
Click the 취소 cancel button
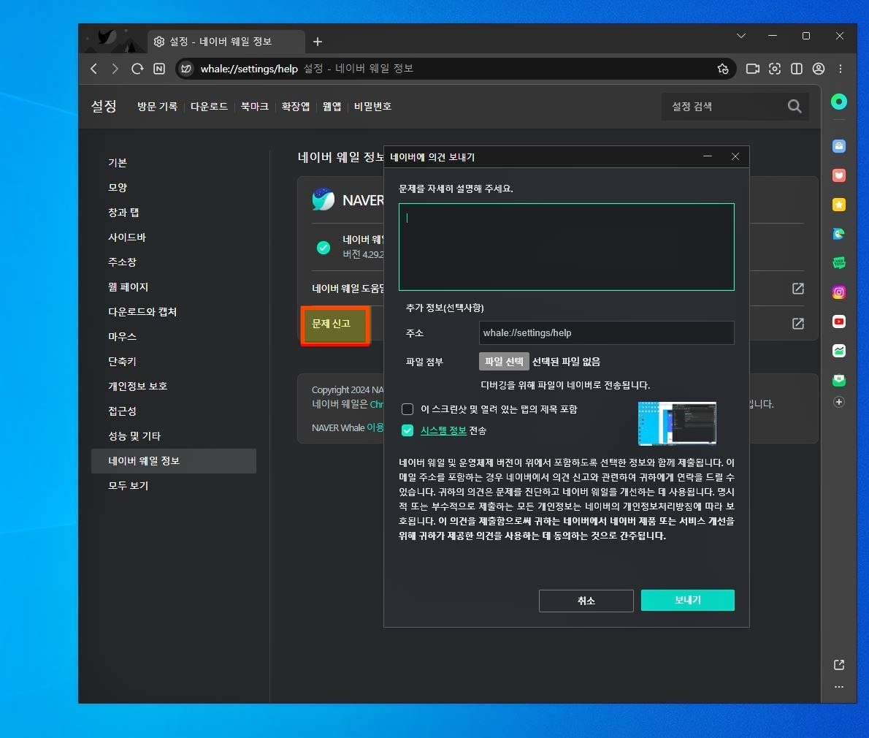coord(586,601)
